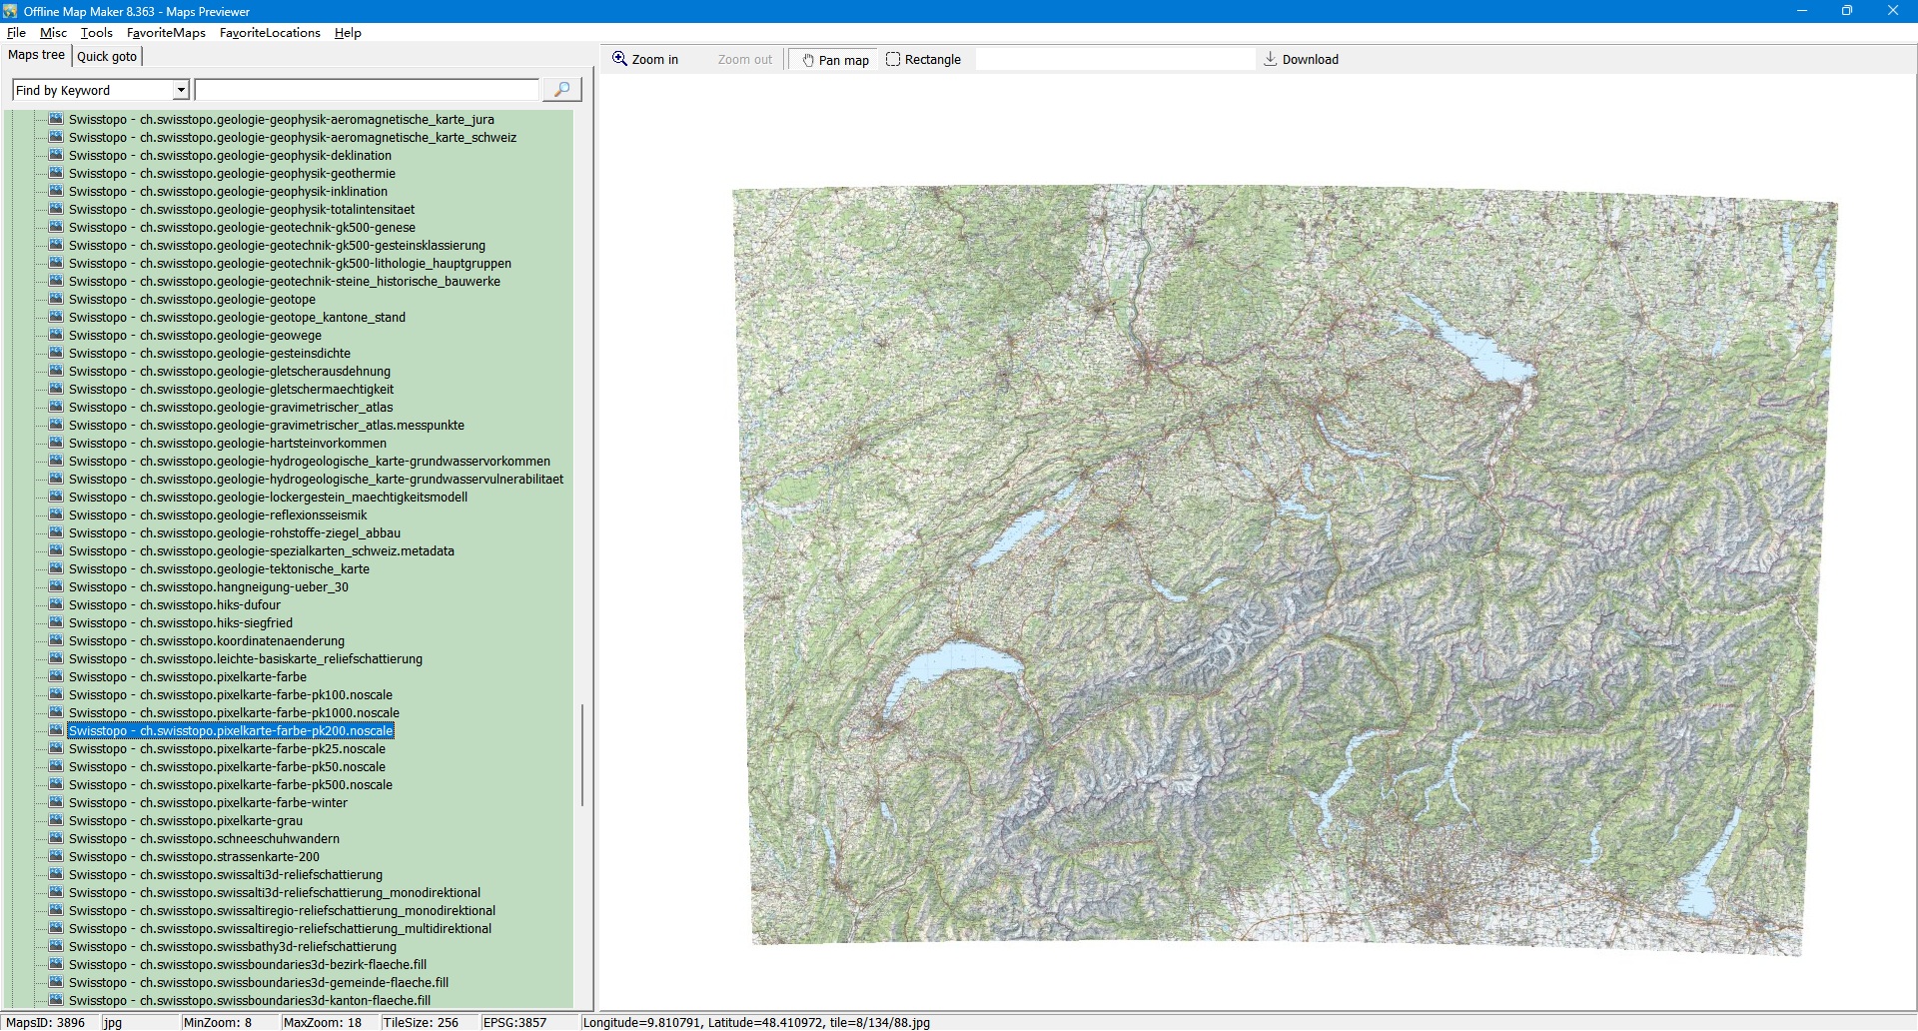This screenshot has width=1918, height=1031.
Task: Click the Offline Map Maker title bar icon
Action: click(x=10, y=11)
